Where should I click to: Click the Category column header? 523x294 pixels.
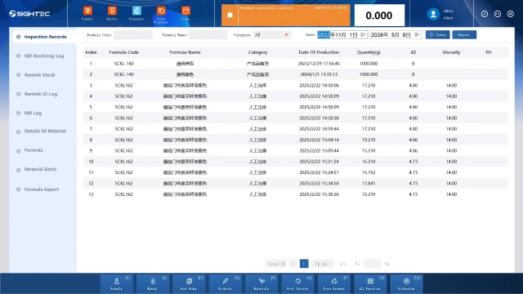[257, 52]
